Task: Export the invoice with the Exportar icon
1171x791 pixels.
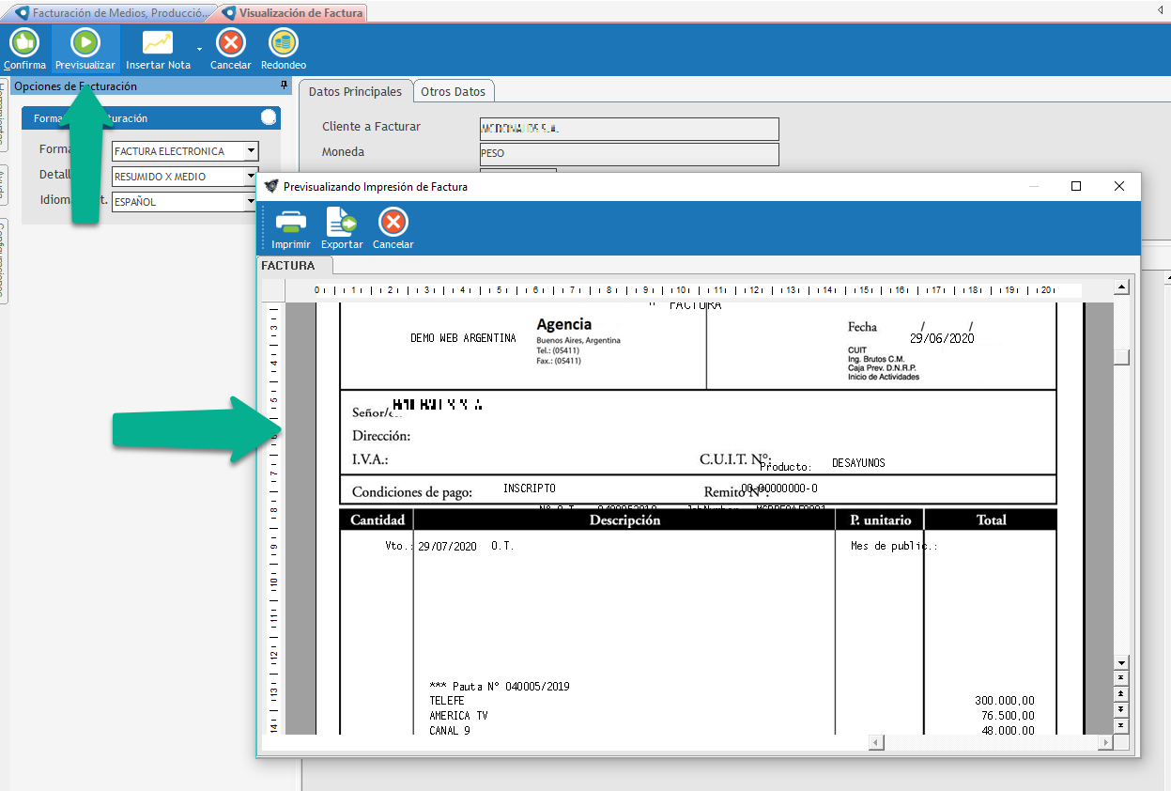Action: coord(341,223)
